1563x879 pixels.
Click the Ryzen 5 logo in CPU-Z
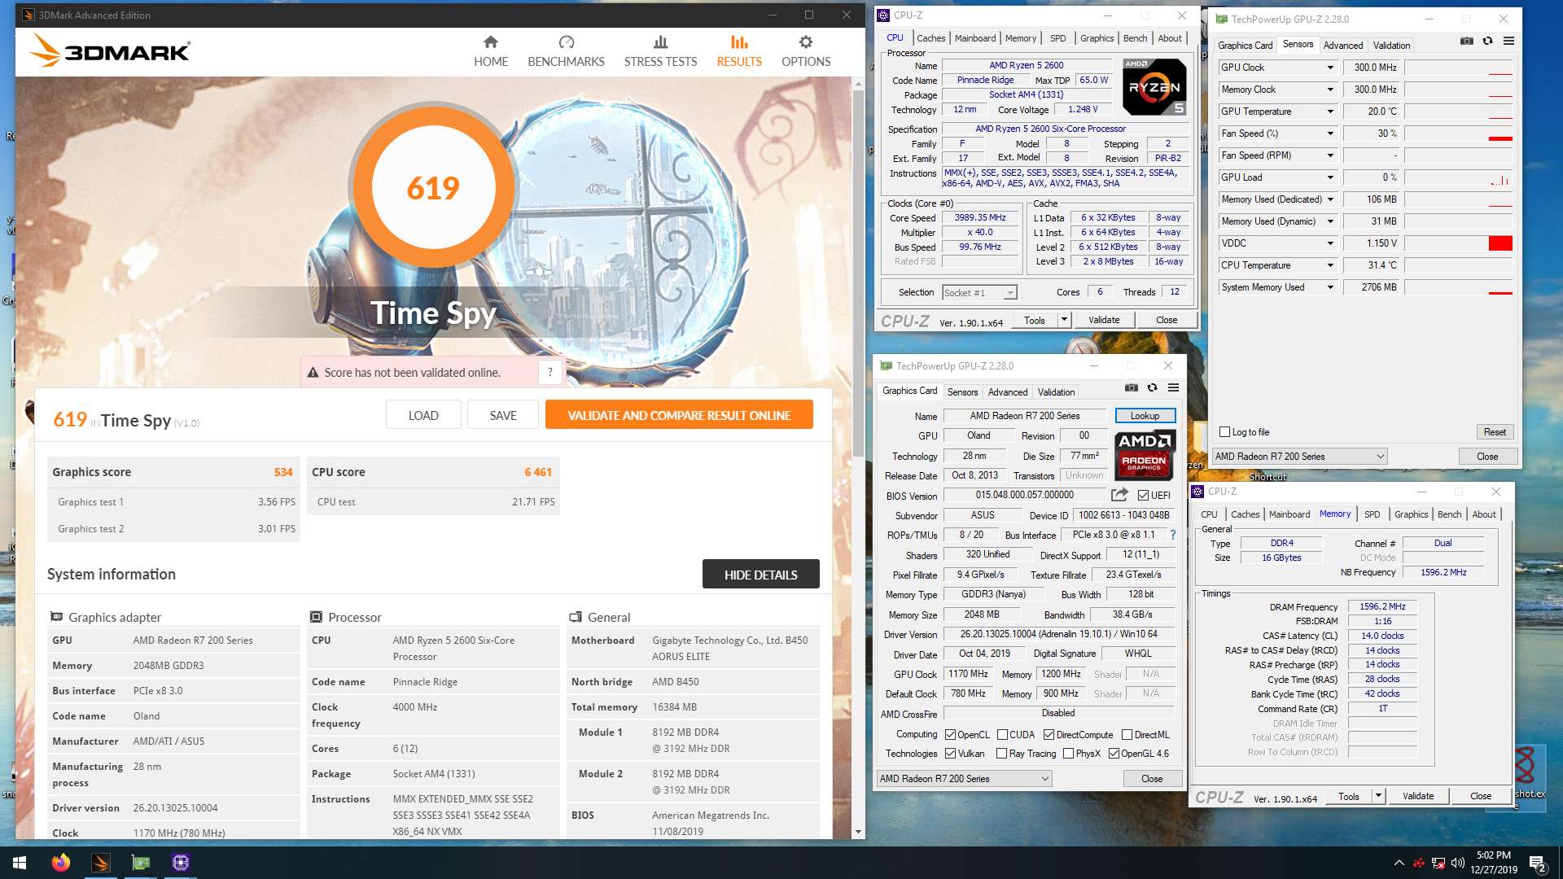point(1154,86)
